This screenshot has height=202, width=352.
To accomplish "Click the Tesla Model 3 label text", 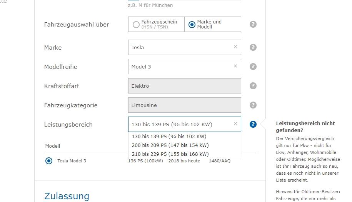I will [72, 161].
